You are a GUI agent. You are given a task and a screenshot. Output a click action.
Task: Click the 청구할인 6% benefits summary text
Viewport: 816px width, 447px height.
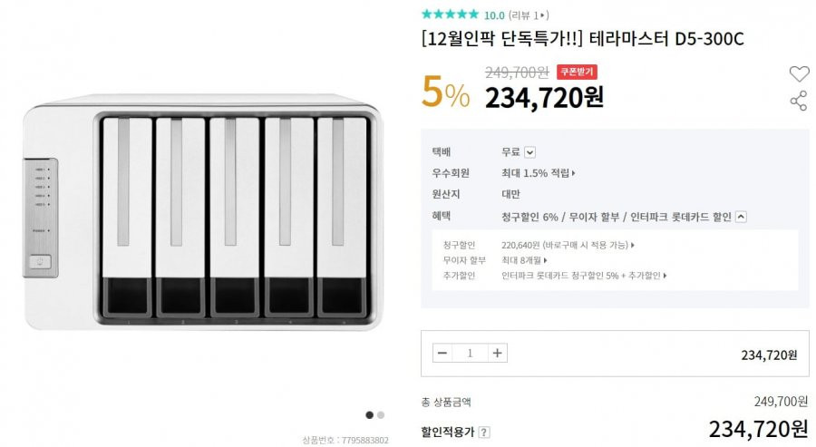pos(529,217)
